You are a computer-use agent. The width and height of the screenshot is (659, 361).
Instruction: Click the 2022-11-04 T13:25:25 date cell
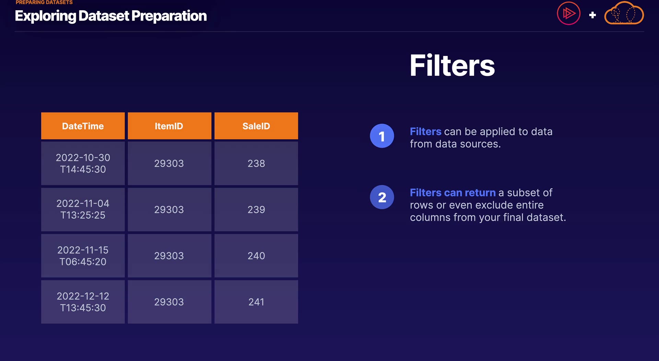tap(83, 209)
